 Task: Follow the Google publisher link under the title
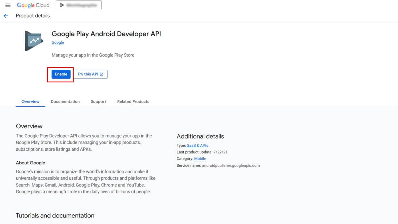[x=58, y=43]
